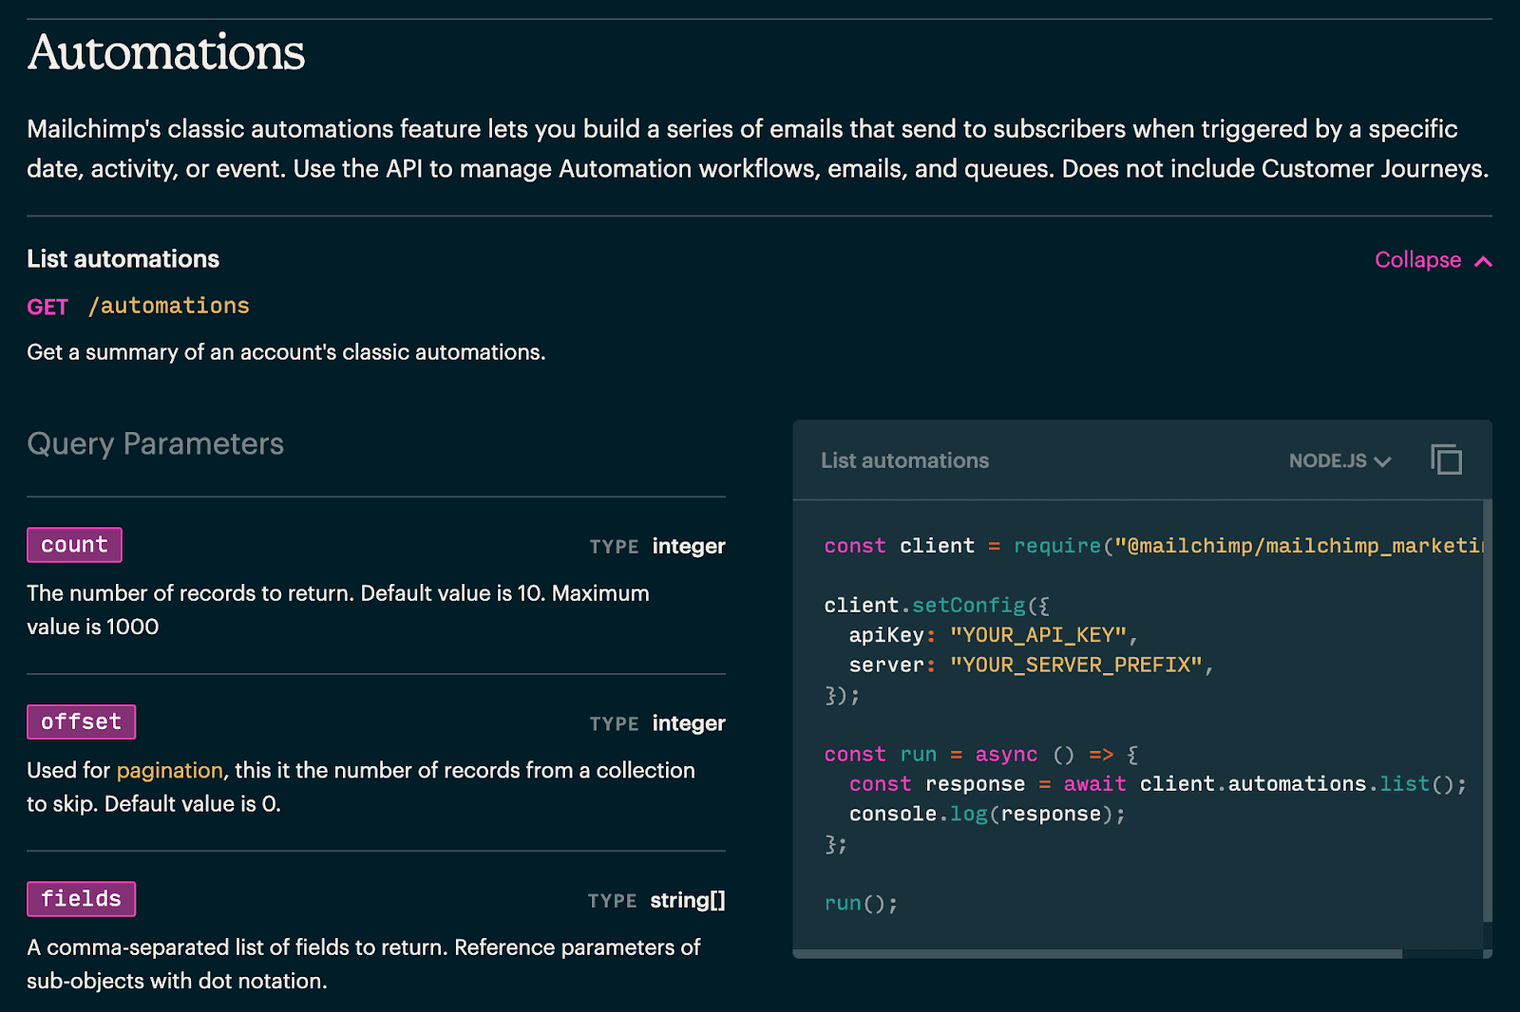
Task: Click the "YOUR_SERVER_PREFIX" string in code
Action: click(1076, 665)
